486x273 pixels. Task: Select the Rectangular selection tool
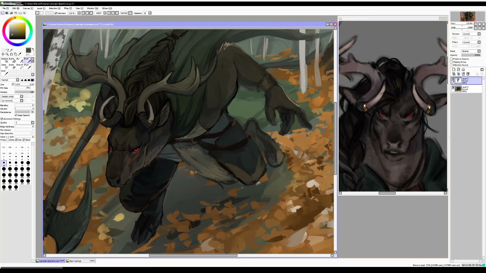click(x=3, y=50)
